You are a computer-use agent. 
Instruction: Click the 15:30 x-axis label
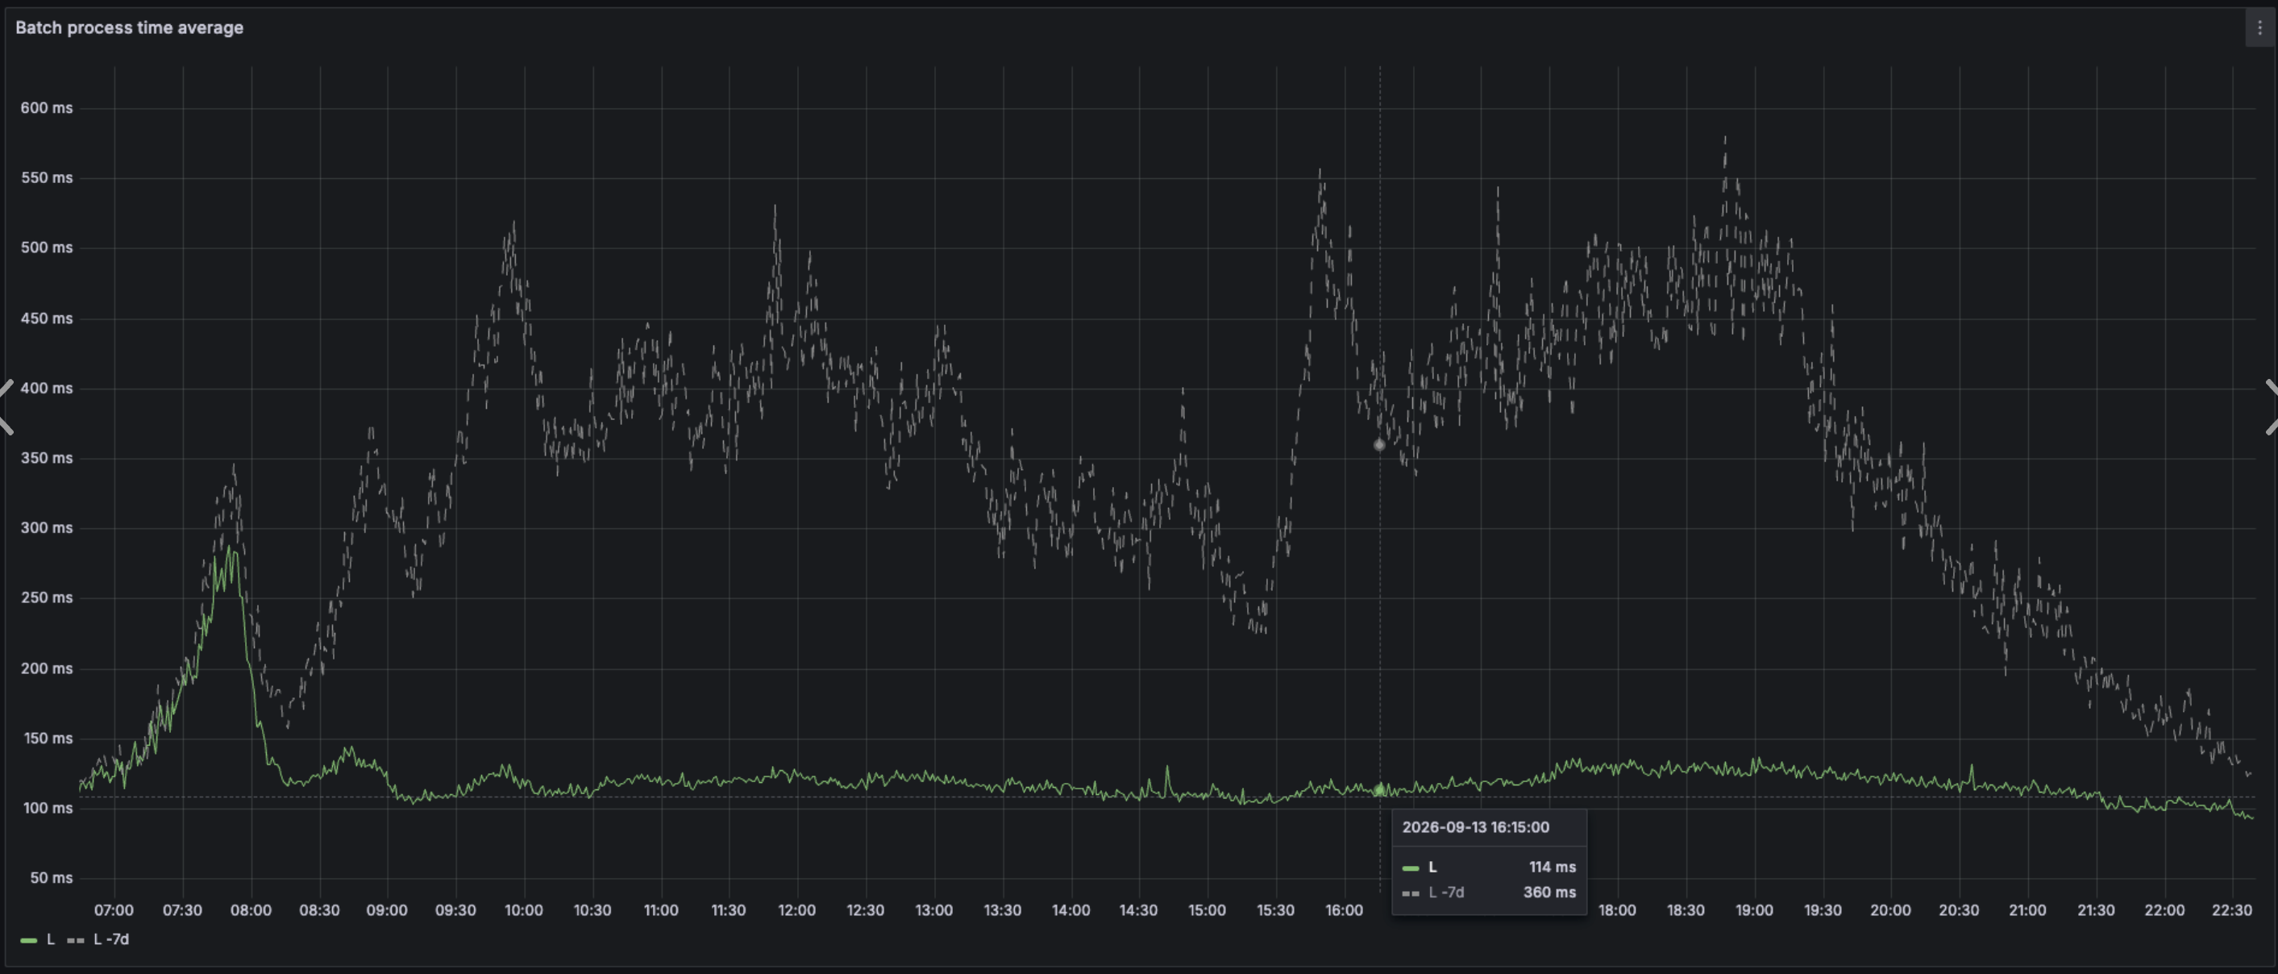pos(1275,910)
